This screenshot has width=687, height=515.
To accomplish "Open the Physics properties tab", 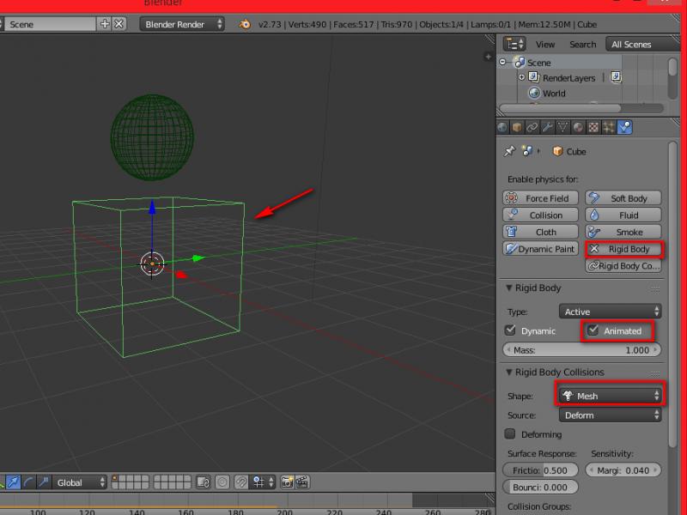I will pos(624,127).
